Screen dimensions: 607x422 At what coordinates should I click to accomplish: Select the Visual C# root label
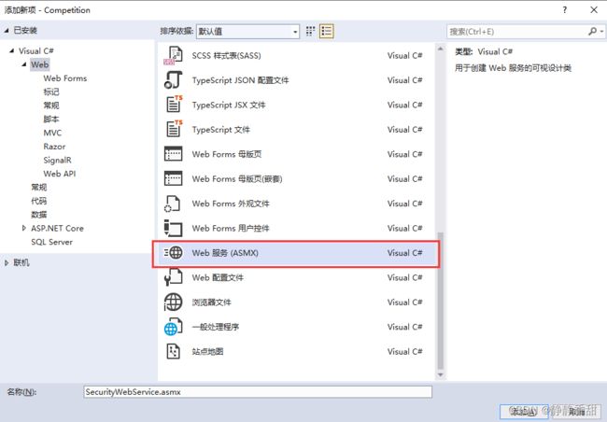click(36, 50)
